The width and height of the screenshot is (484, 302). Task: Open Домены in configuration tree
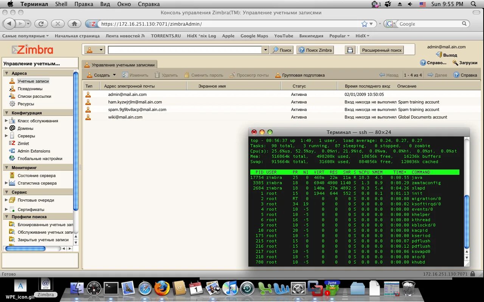click(25, 128)
